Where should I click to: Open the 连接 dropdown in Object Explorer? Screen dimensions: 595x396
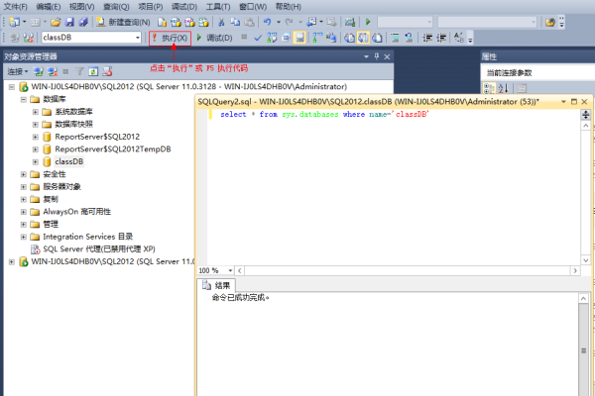pos(18,71)
